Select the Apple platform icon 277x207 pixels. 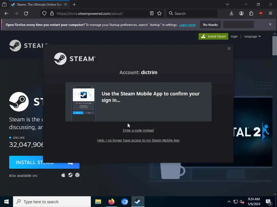(63, 175)
